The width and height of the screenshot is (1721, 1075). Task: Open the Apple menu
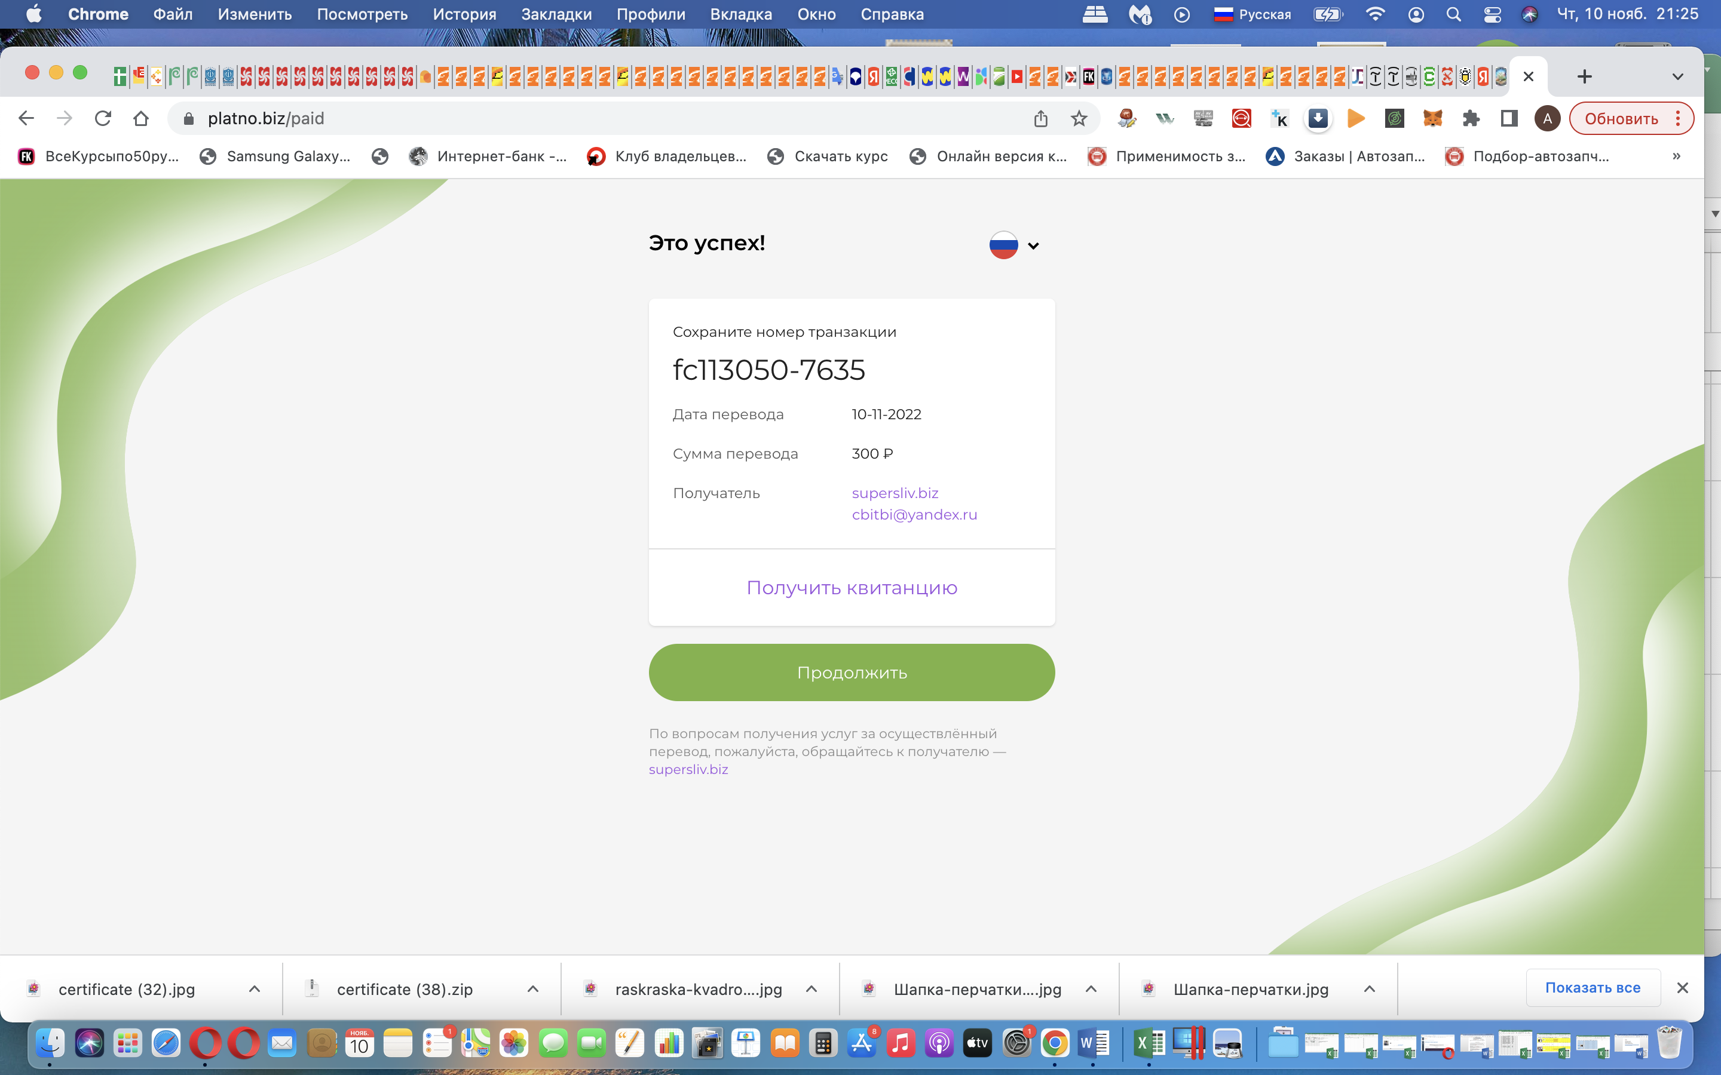point(33,14)
